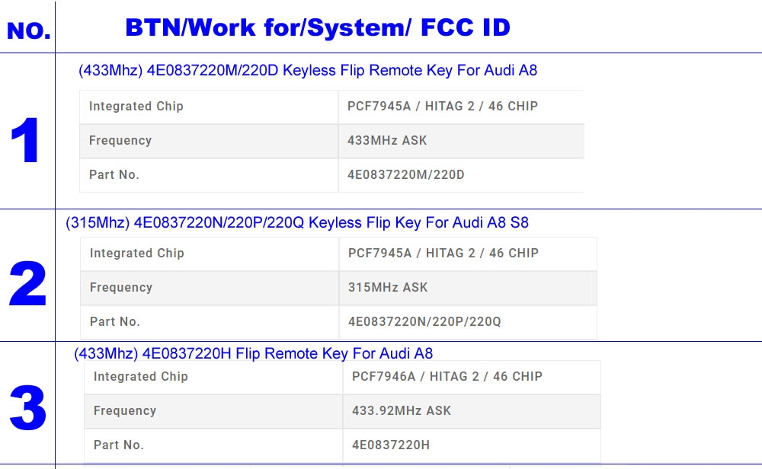762x469 pixels.
Task: Select the large row number 3
Action: tap(27, 409)
